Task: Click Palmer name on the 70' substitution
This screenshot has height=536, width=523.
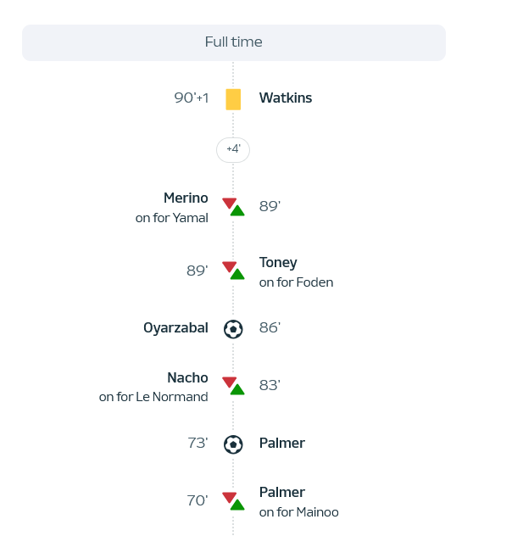Action: click(281, 492)
